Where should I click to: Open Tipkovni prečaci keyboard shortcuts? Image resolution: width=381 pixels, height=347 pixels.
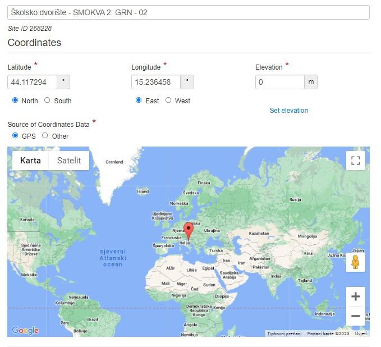[x=284, y=334]
